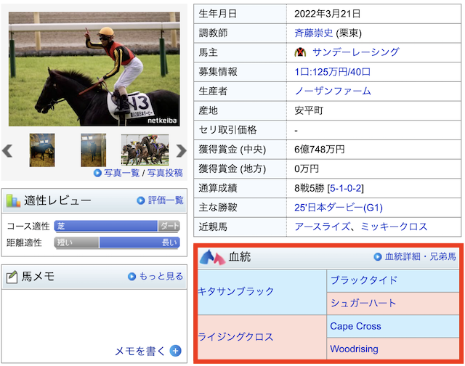Click the left gallery arrow
Image resolution: width=465 pixels, height=366 pixels.
coord(8,151)
